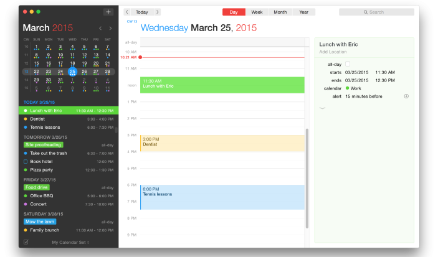This screenshot has height=257, width=438.
Task: Click Add Location under the event title
Action: [333, 52]
